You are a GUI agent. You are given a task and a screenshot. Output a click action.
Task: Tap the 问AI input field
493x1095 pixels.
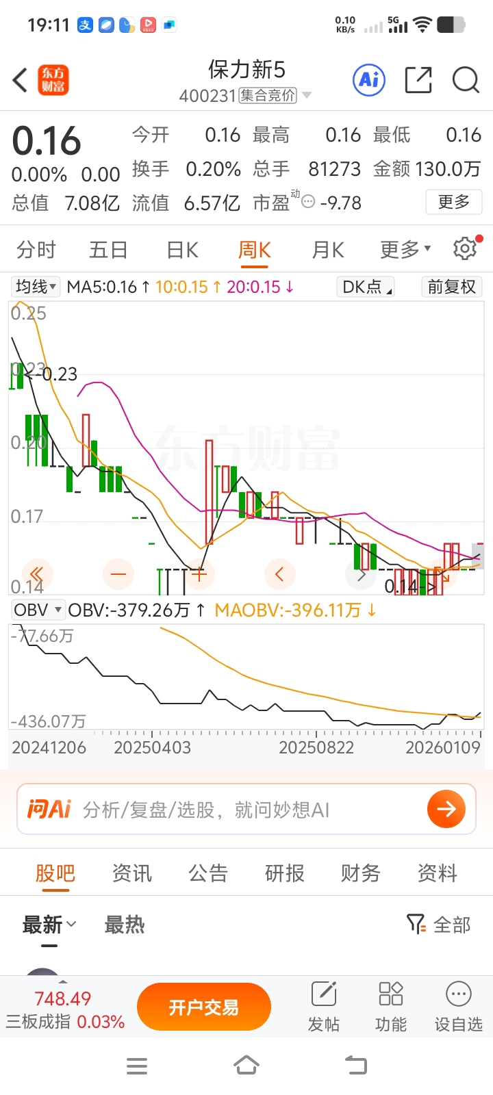[x=246, y=809]
